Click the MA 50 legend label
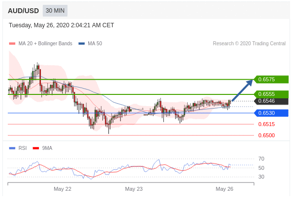293x201 pixels. click(95, 43)
